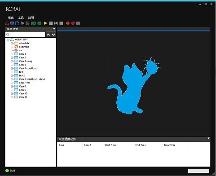Click the search next down-arrow button

53,35
